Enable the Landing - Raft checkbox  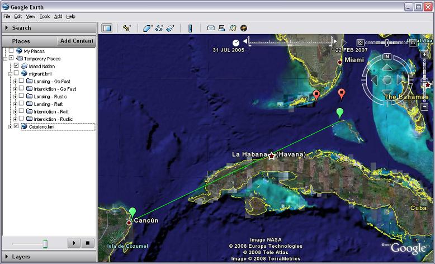coord(21,103)
